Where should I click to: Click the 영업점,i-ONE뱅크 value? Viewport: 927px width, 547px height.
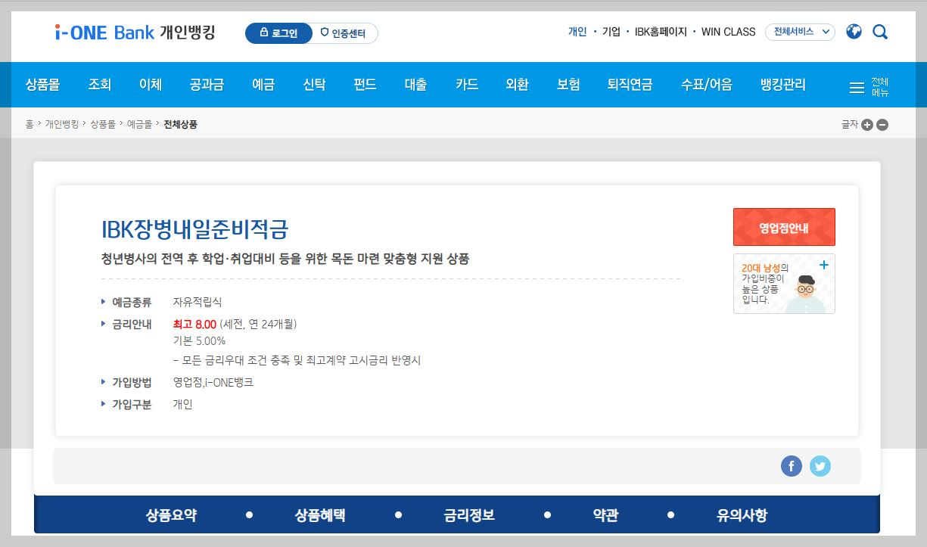click(x=213, y=383)
